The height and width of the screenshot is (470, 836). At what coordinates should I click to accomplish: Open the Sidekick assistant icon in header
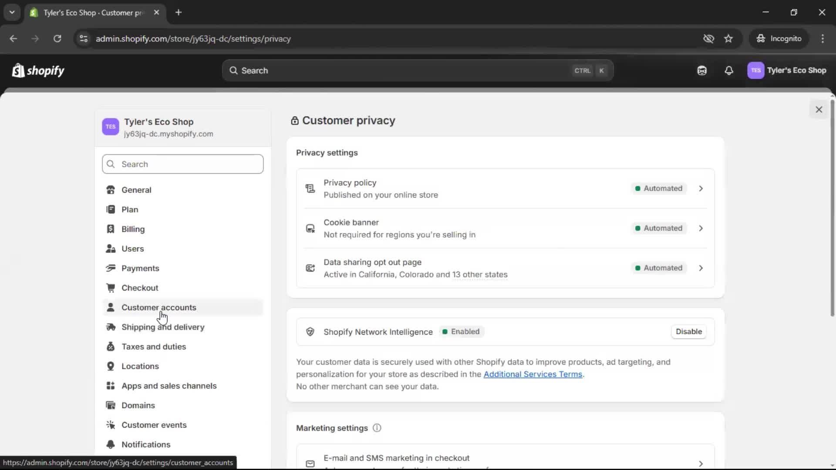702,70
